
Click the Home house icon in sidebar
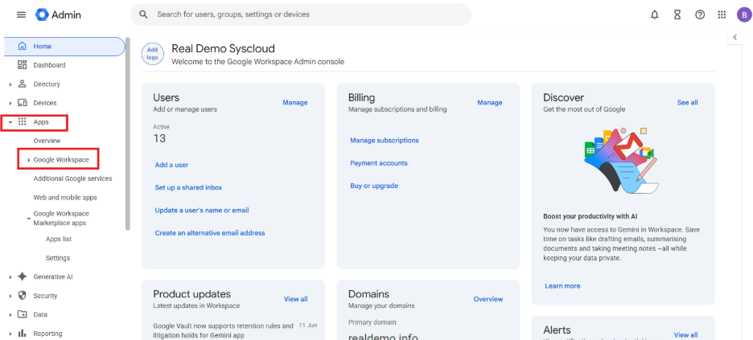(22, 47)
